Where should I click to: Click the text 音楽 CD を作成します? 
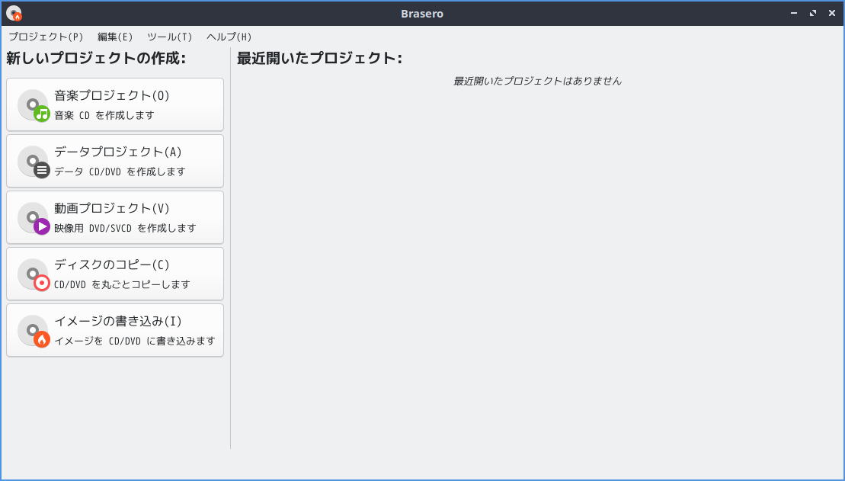tap(104, 115)
